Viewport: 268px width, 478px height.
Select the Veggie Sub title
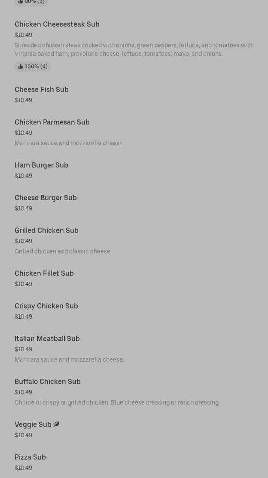click(33, 425)
